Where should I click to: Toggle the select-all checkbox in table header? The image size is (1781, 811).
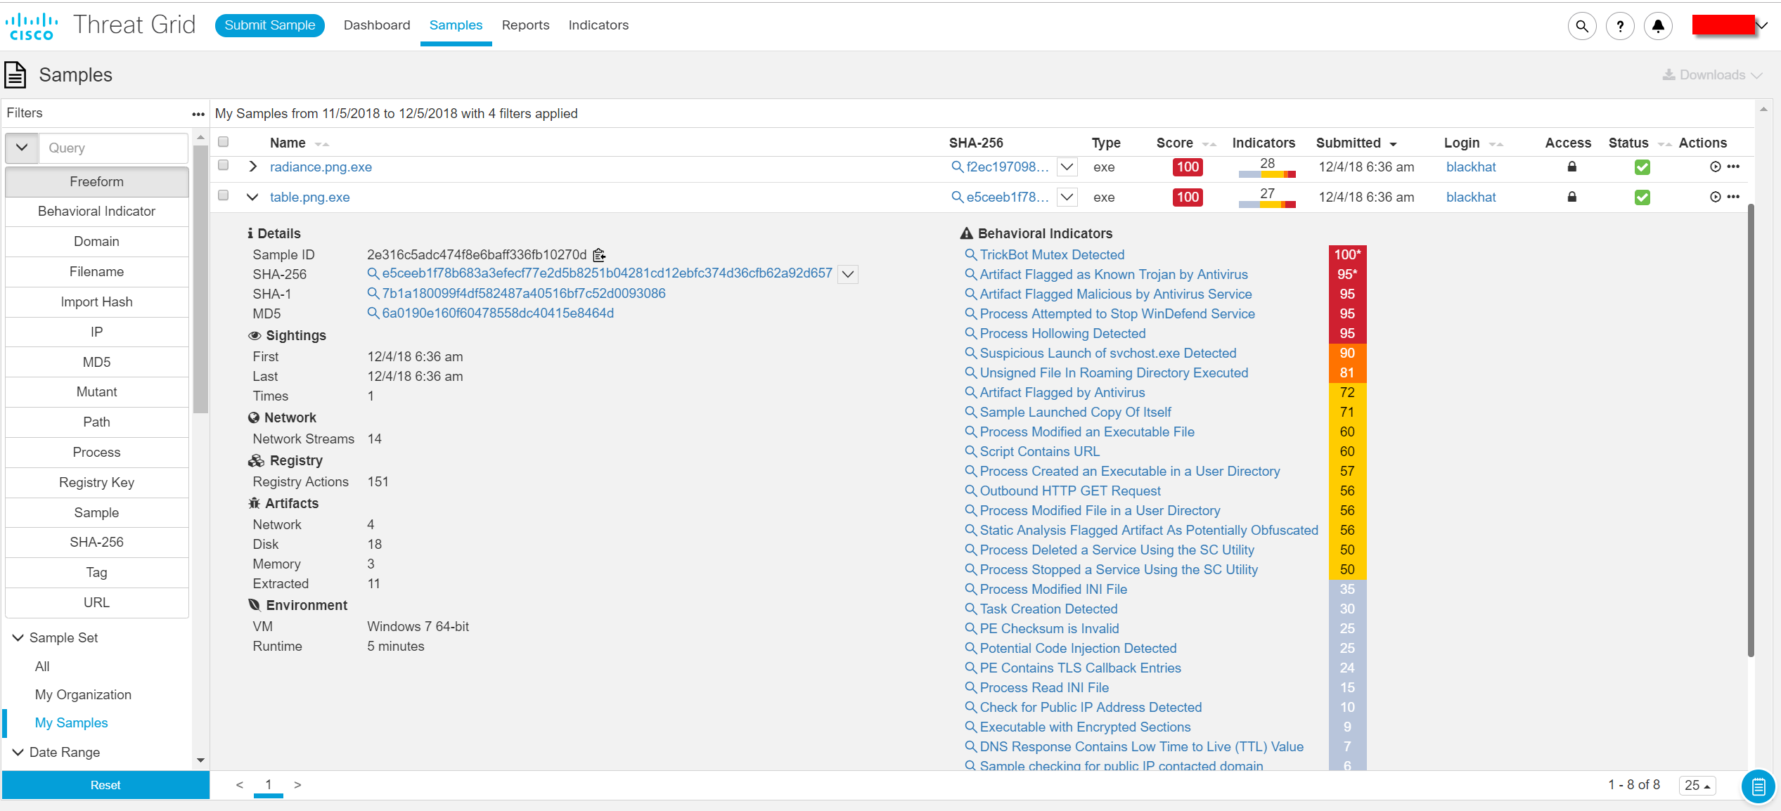point(224,142)
